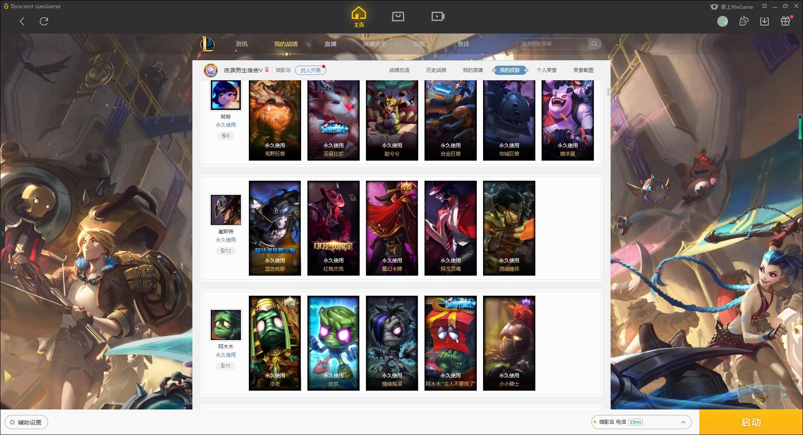Screen dimensions: 803x435
Task: Open the 狂欢 skin thumbnail
Action: 333,343
